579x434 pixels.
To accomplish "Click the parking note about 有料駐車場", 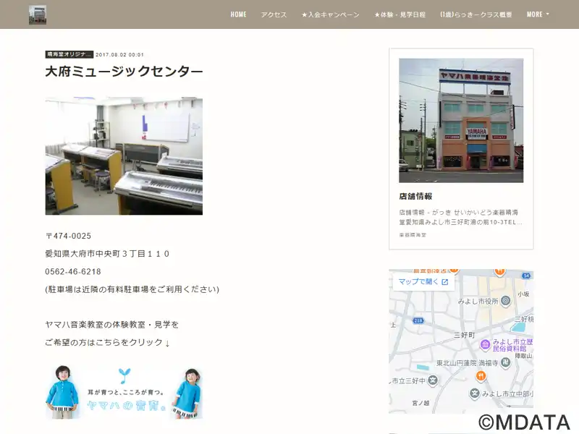I will click(132, 289).
